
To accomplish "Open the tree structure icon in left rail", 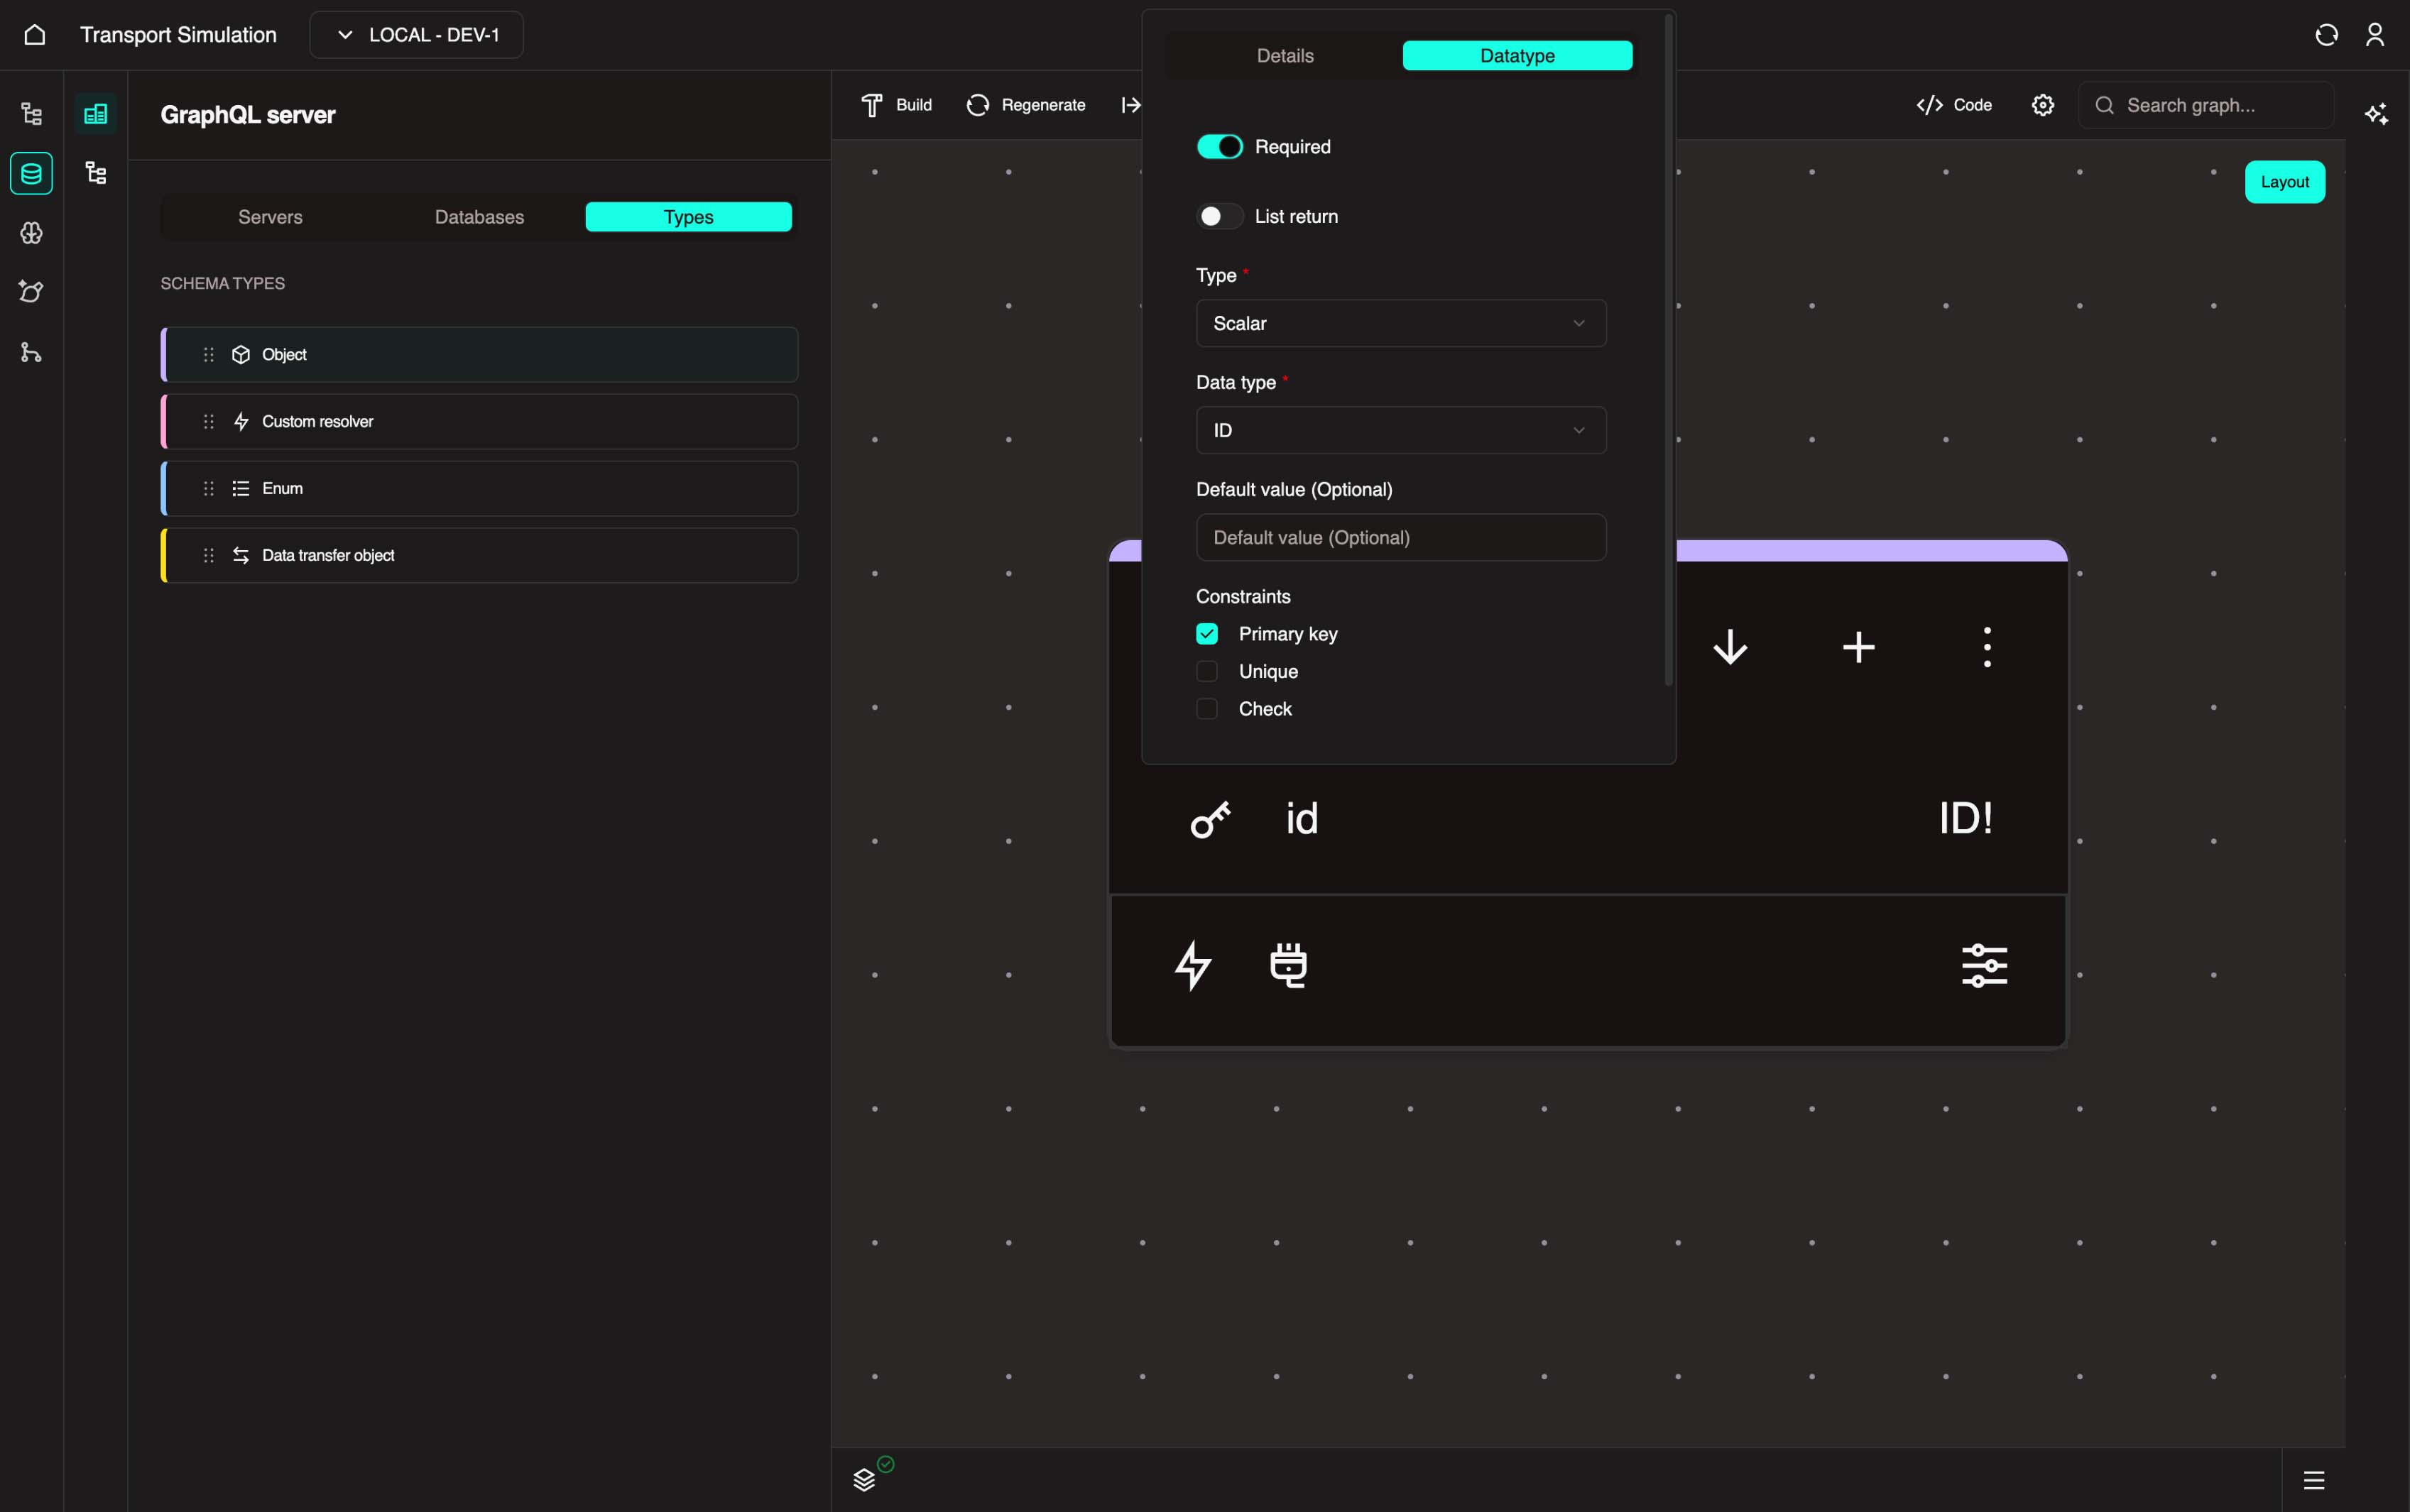I will [x=31, y=113].
